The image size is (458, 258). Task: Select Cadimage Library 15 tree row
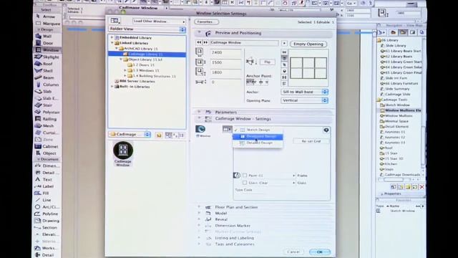click(147, 54)
